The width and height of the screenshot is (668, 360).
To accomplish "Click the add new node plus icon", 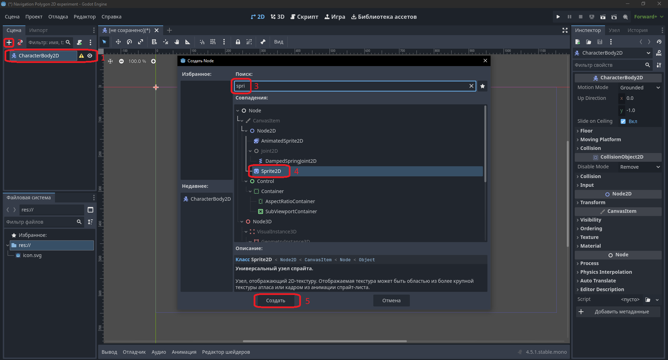I will point(9,42).
